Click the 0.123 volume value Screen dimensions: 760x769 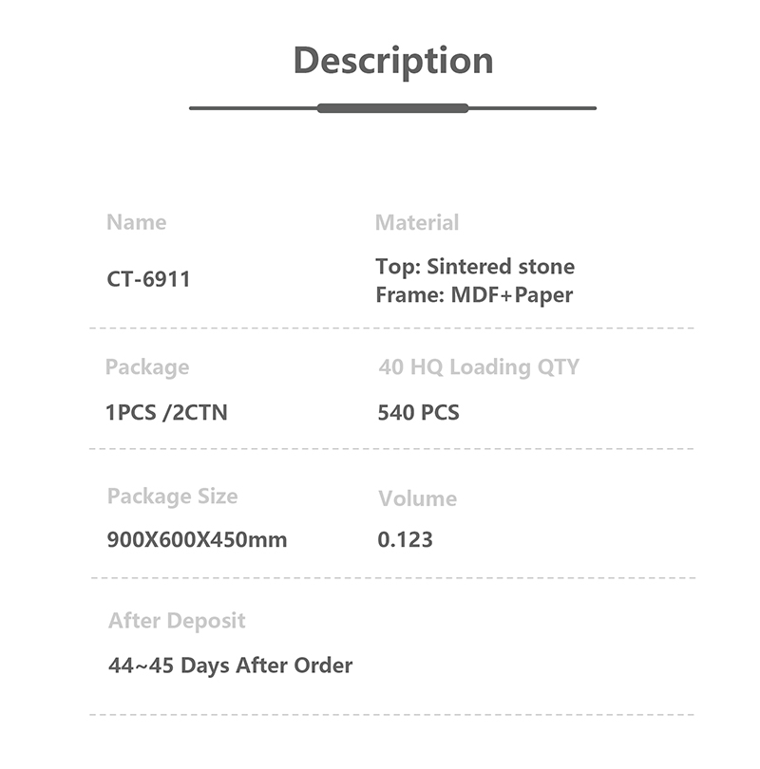pos(405,539)
